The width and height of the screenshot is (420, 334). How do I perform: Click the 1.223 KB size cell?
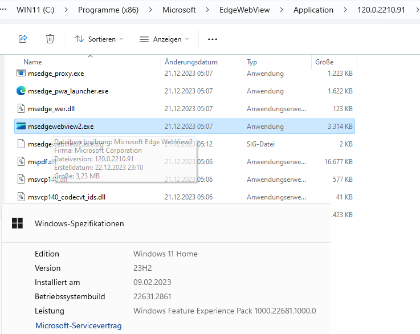coord(340,74)
